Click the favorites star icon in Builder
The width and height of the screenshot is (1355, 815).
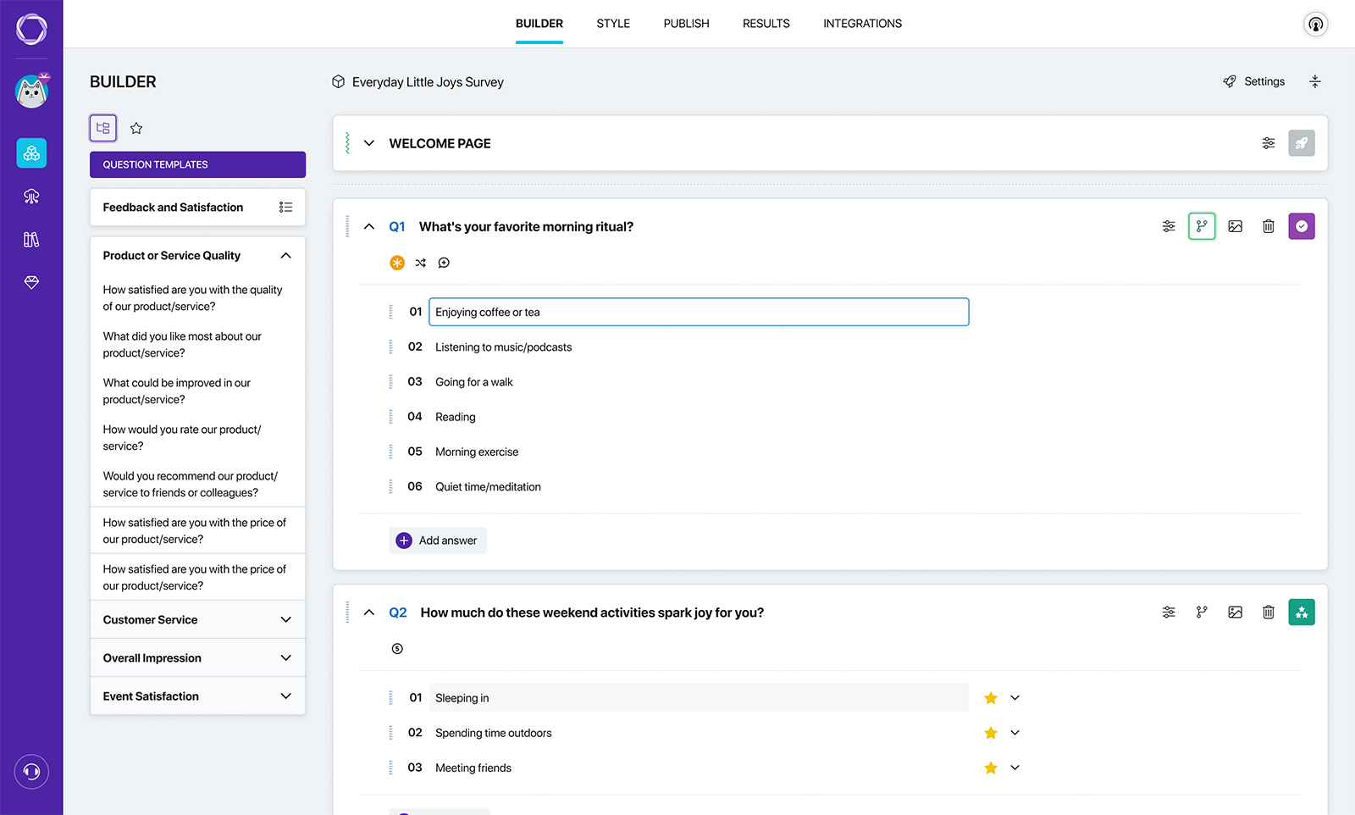[x=136, y=128]
